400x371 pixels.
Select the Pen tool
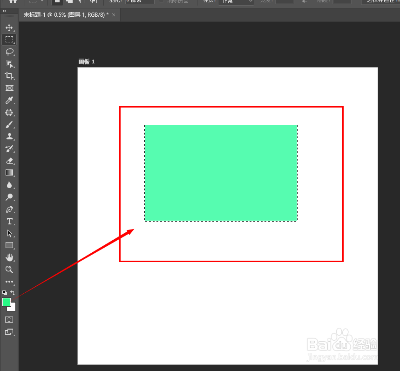[9, 209]
